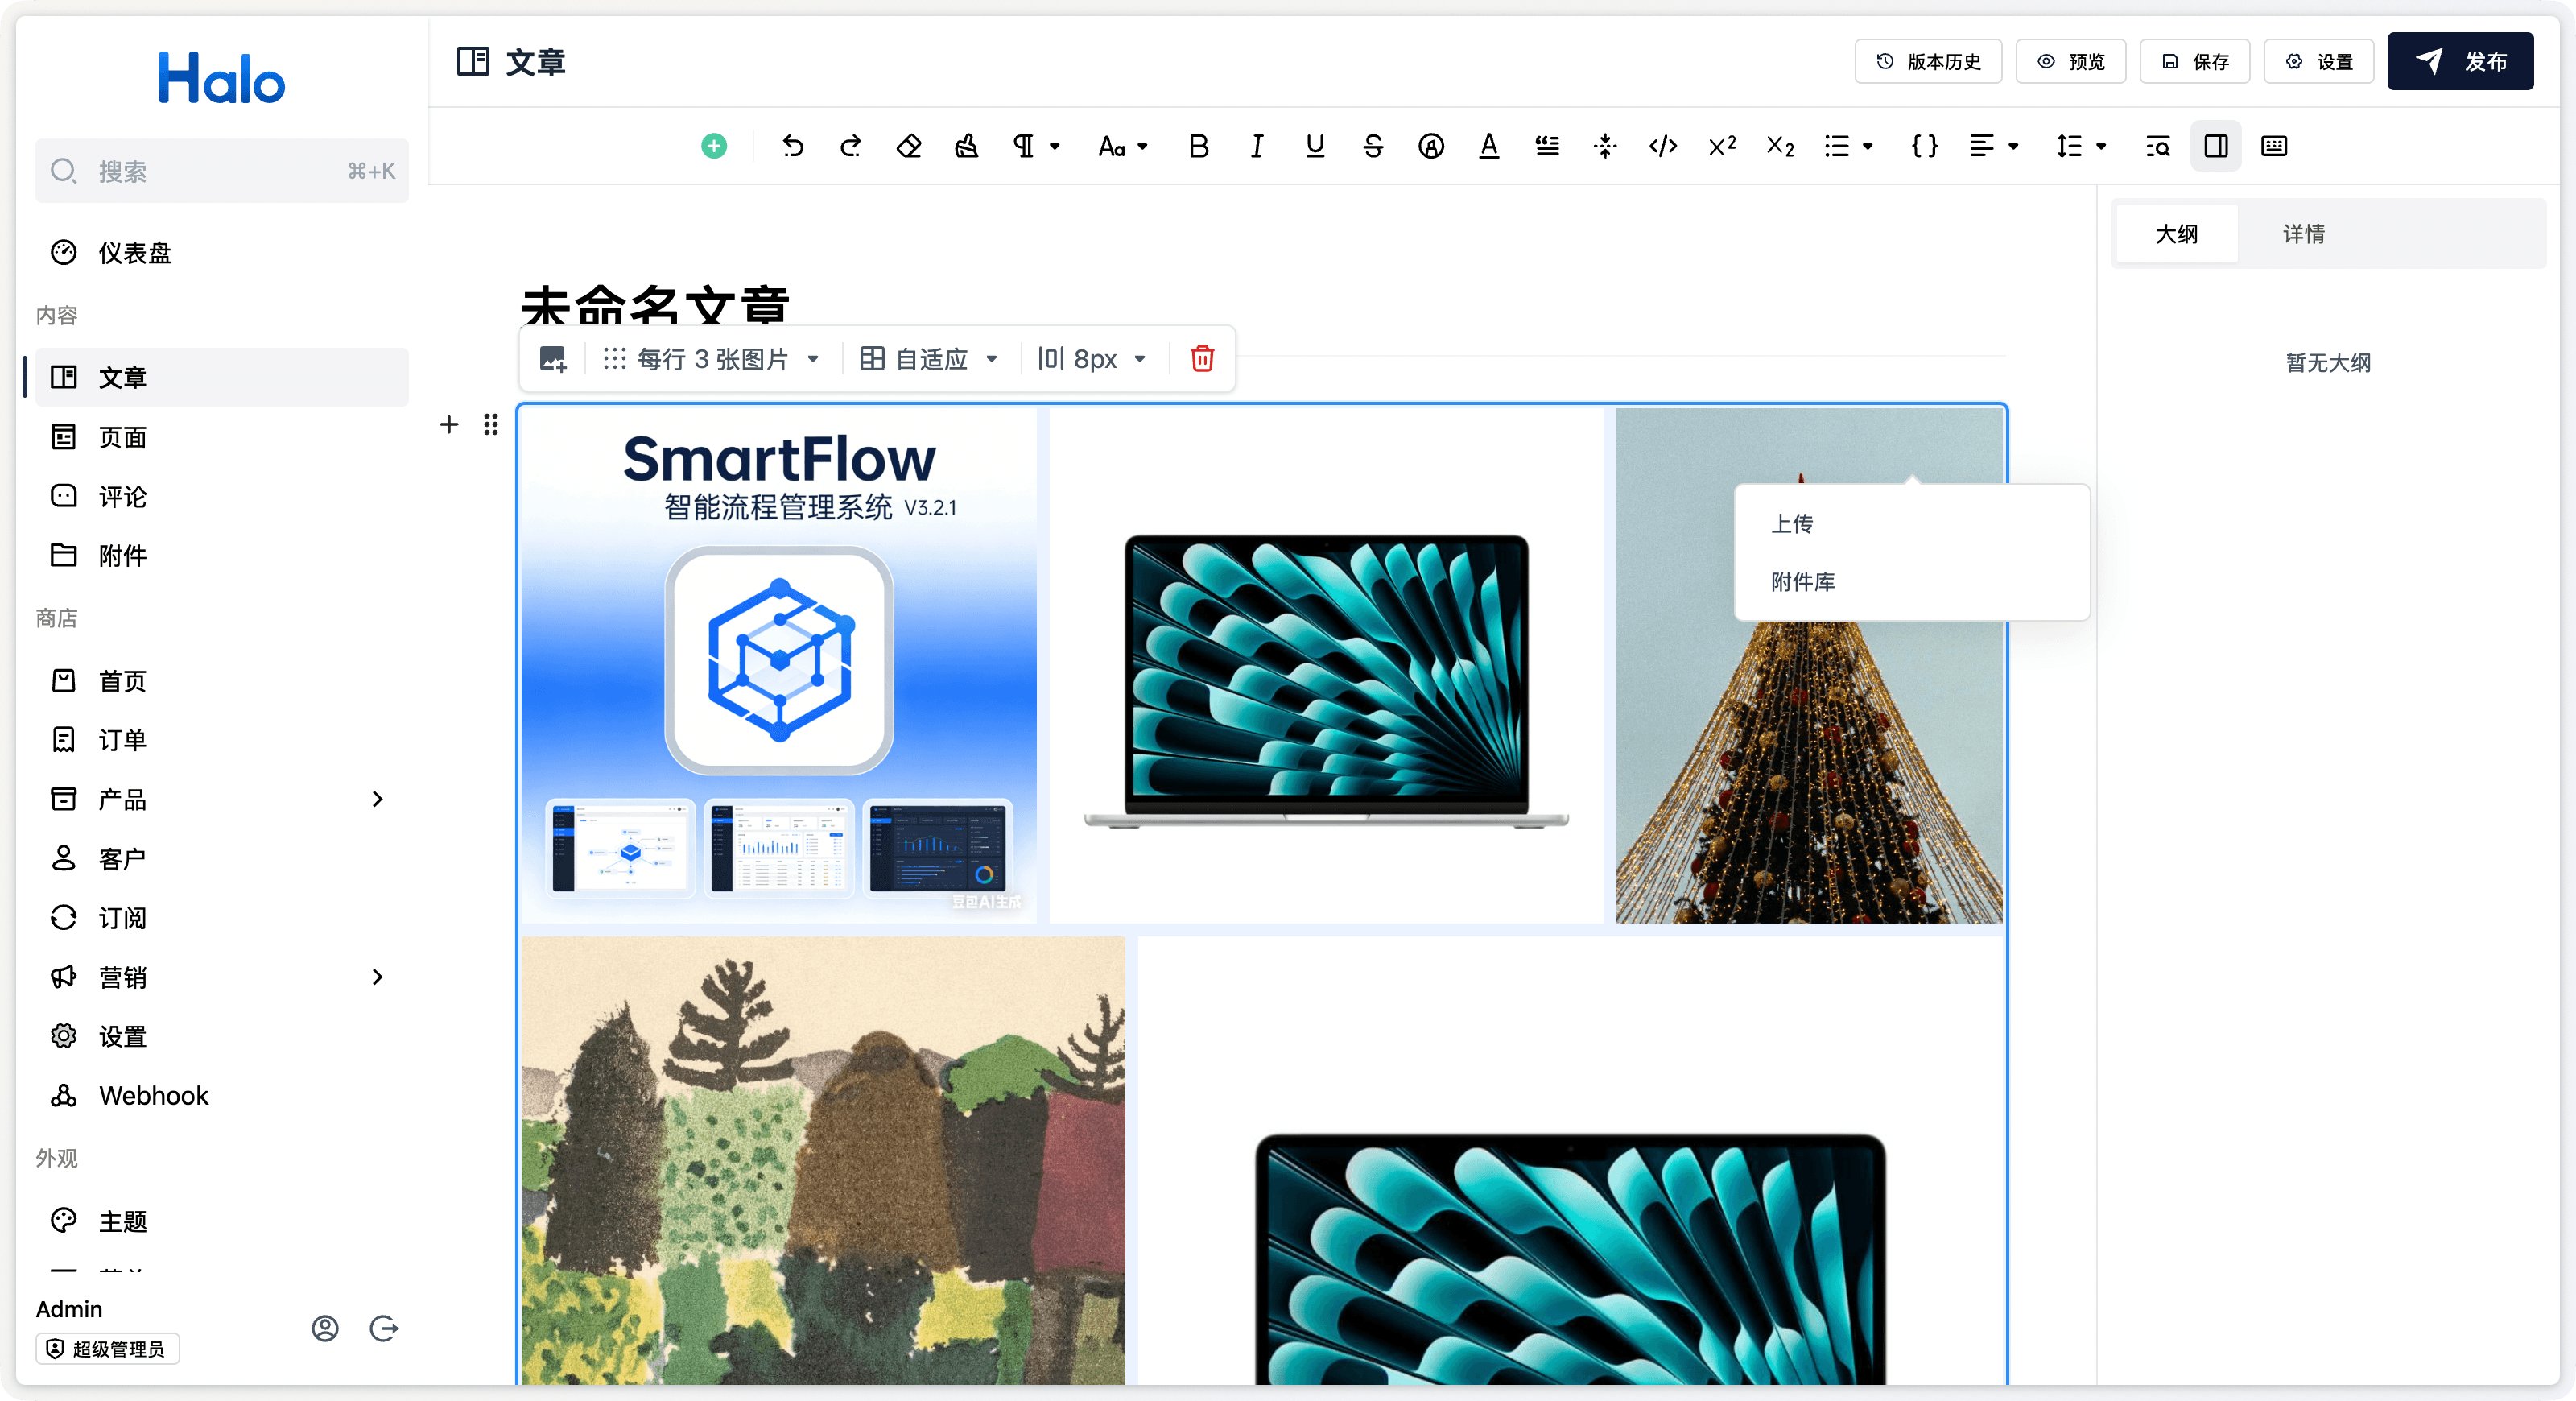Click the 预览 preview button
This screenshot has height=1401, width=2576.
2070,61
